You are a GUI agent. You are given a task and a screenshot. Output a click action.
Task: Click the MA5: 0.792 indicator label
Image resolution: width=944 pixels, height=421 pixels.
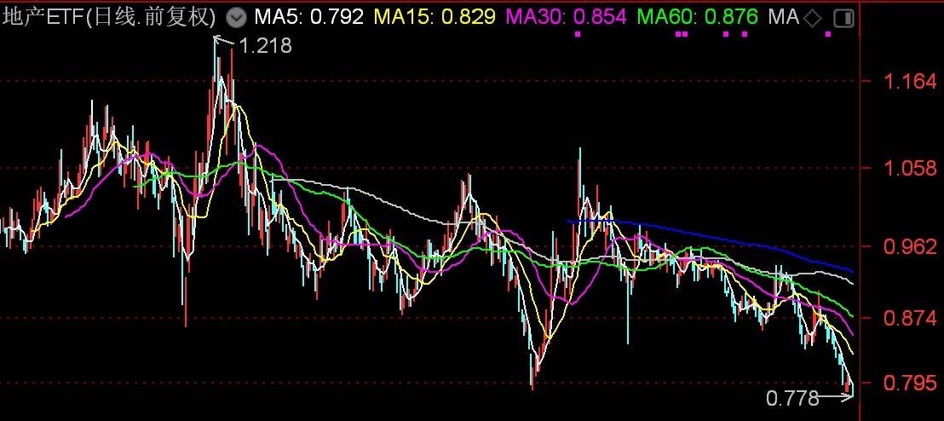309,17
